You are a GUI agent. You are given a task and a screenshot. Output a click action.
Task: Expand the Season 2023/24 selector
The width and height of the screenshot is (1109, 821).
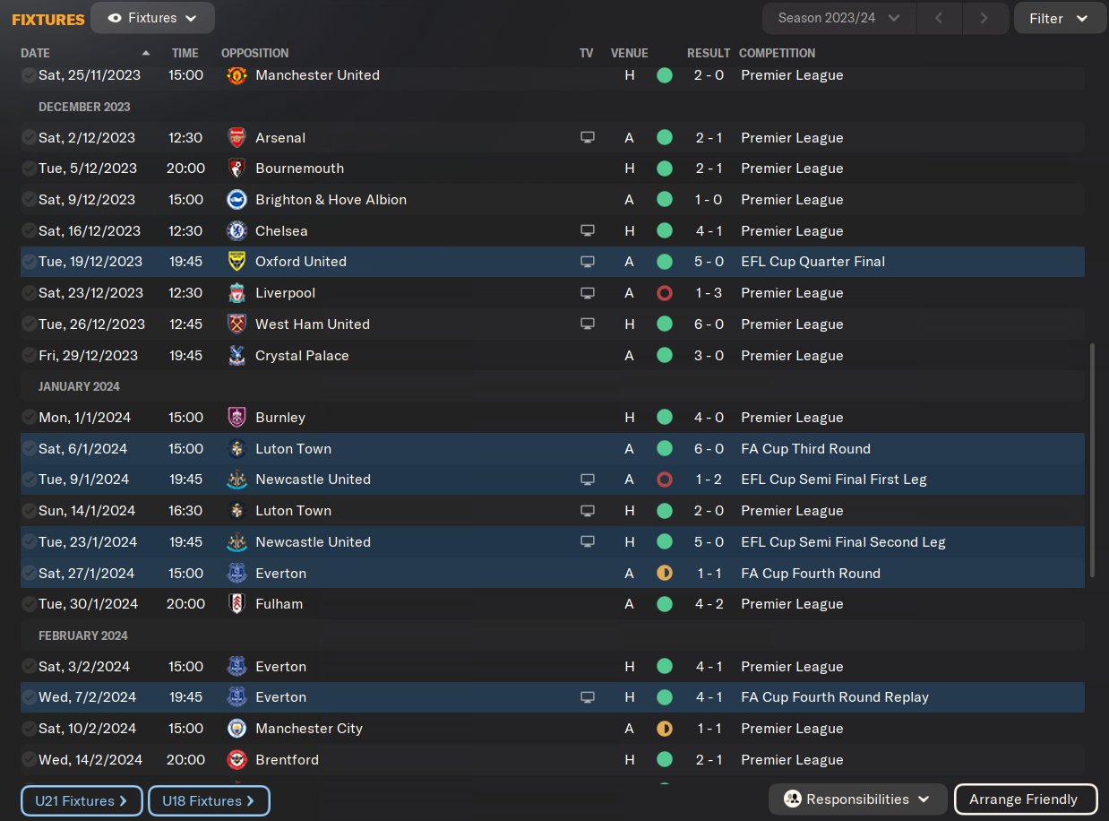838,18
